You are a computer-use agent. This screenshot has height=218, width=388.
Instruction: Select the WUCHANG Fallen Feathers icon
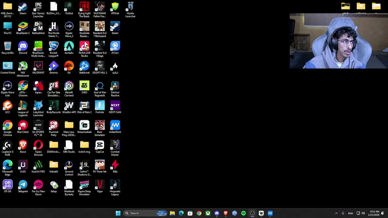click(x=100, y=10)
